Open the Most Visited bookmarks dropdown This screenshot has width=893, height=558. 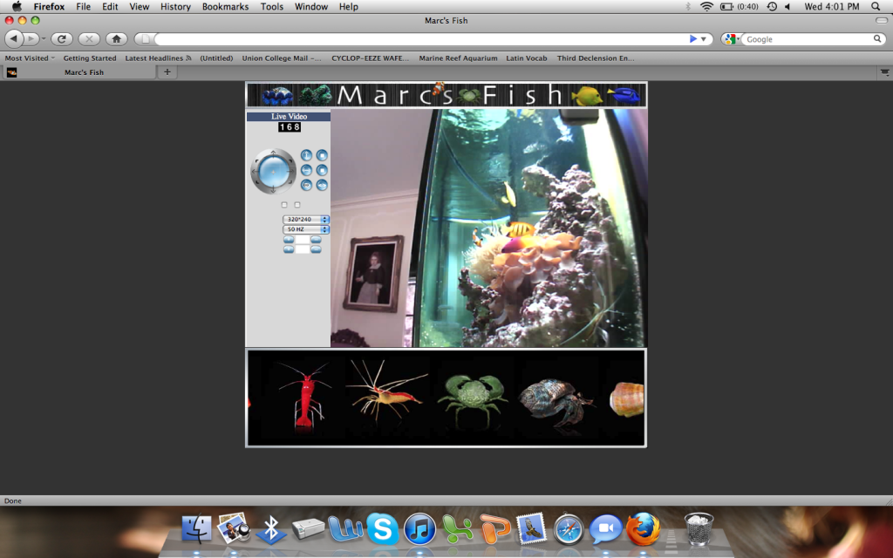pyautogui.click(x=29, y=58)
